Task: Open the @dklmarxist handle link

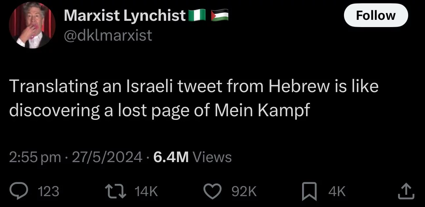Action: 108,35
